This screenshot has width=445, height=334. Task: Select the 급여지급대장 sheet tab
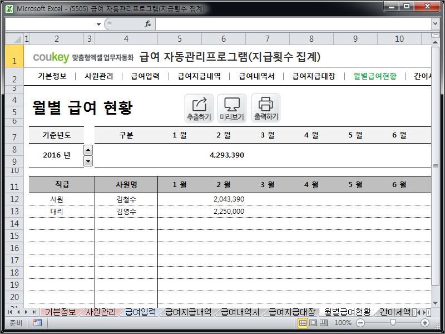[292, 312]
